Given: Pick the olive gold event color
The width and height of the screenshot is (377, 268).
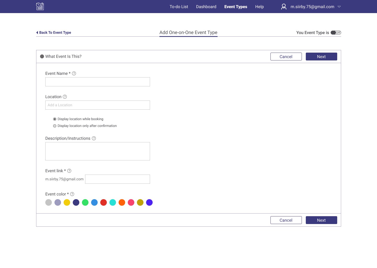Looking at the screenshot, I should (140, 202).
